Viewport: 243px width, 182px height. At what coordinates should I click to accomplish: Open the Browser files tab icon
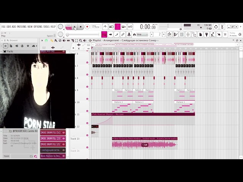11,46
